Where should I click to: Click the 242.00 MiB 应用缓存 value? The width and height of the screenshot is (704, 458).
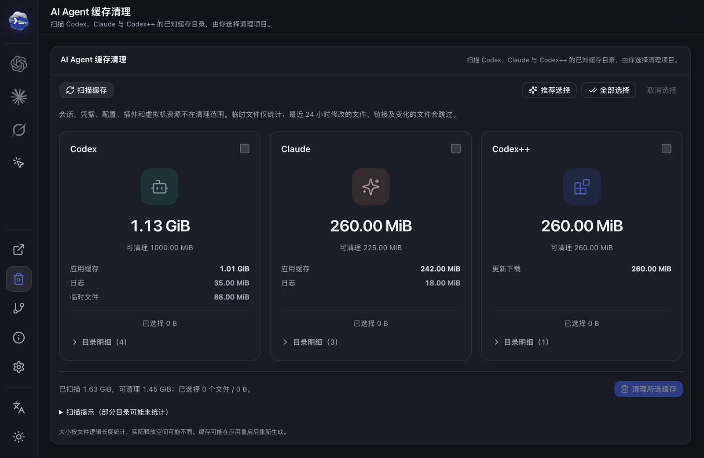tap(440, 269)
